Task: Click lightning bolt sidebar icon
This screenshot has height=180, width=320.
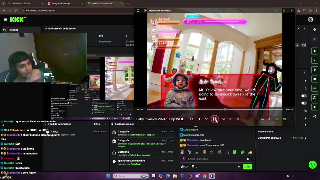Action: pyautogui.click(x=314, y=60)
